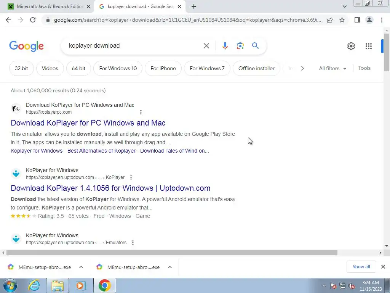Expand options for first MEmu-setup download
Screen dimensions: 390x293
[x=81, y=267]
